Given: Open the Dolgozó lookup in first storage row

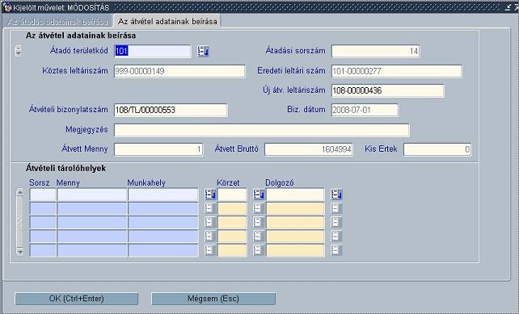Looking at the screenshot, I should pos(336,195).
